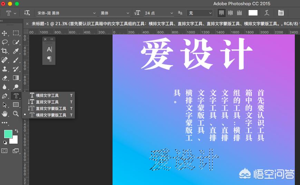Viewport: 300px width, 185px height.
Task: Select the Clone Stamp tool
Action: point(4,69)
